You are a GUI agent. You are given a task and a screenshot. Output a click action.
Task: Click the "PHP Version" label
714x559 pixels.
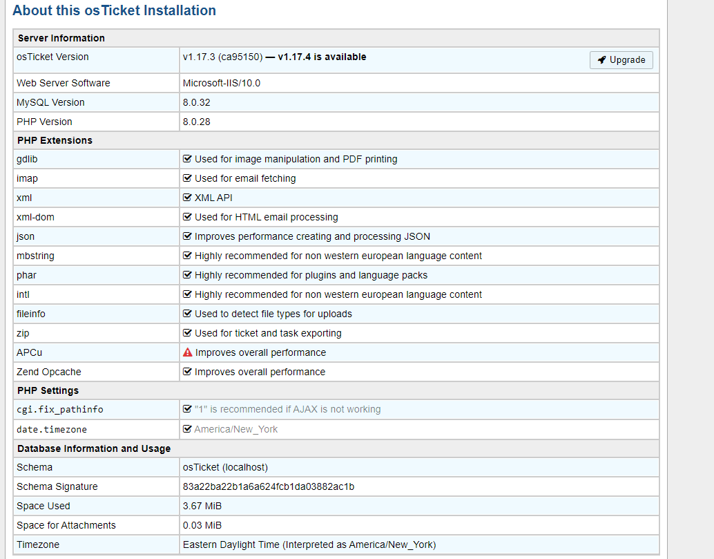(x=45, y=122)
